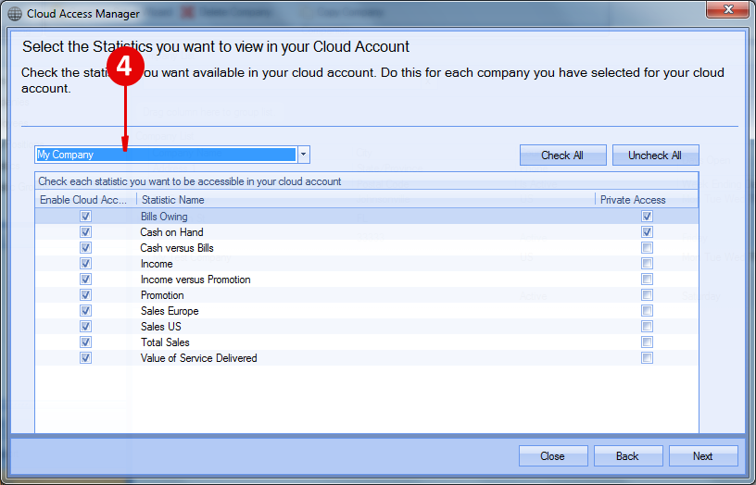Viewport: 756px width, 485px height.
Task: Toggle cloud access for Cash versus Bills
Action: point(86,247)
